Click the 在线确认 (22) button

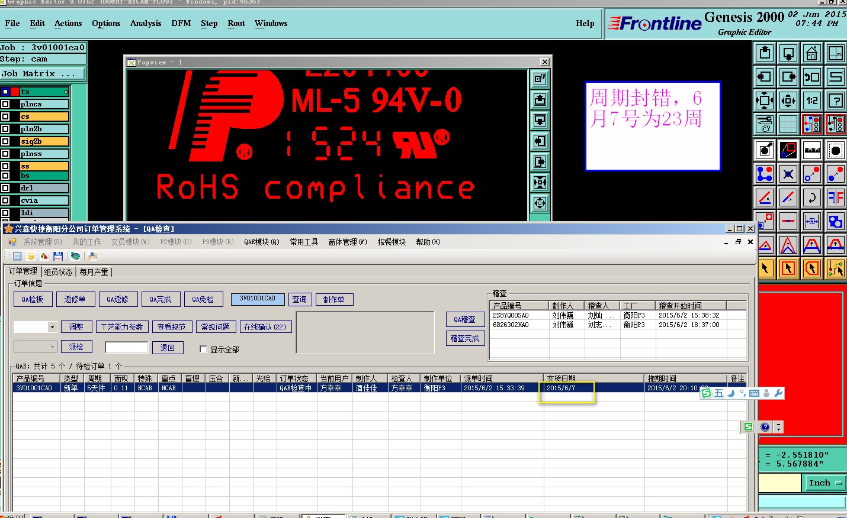coord(265,326)
